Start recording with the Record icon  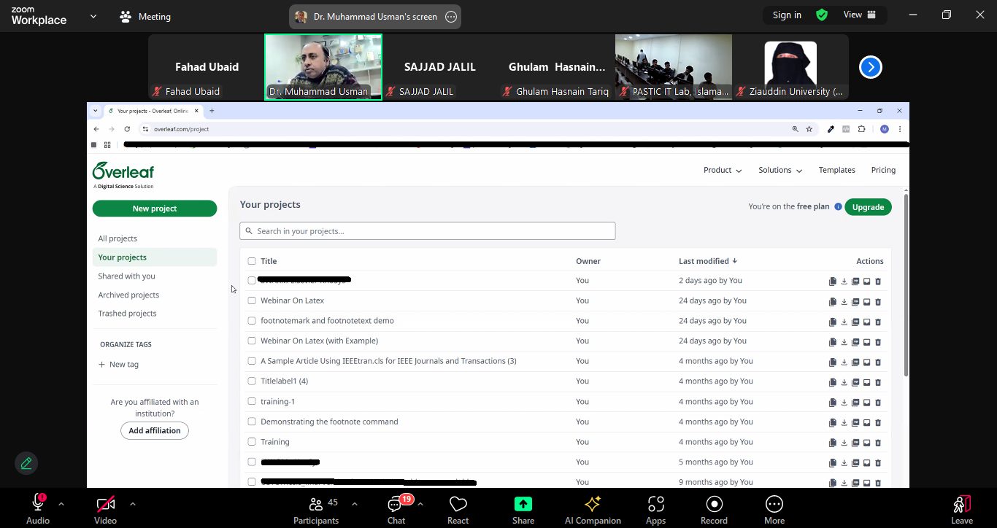(x=714, y=505)
